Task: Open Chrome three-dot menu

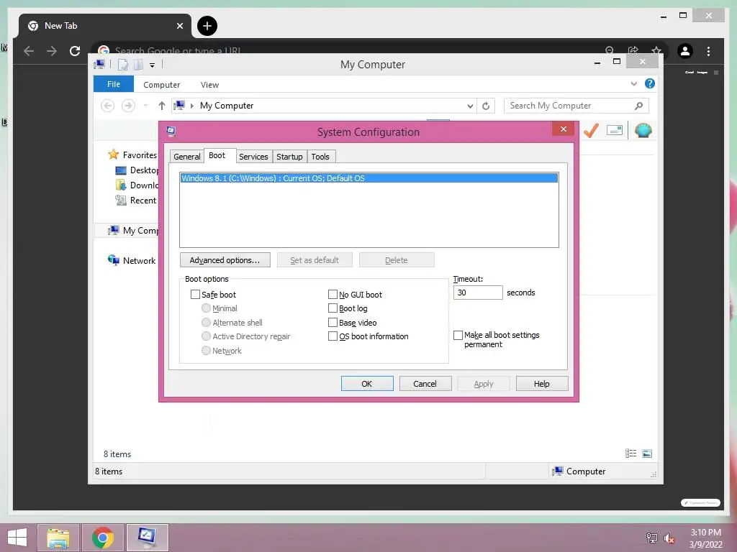Action: click(x=708, y=51)
